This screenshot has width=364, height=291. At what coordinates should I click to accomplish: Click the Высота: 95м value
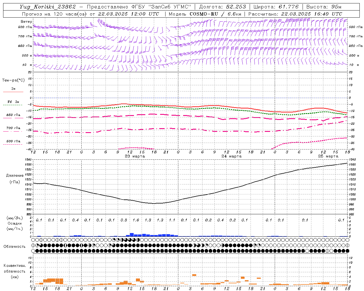pos(324,7)
